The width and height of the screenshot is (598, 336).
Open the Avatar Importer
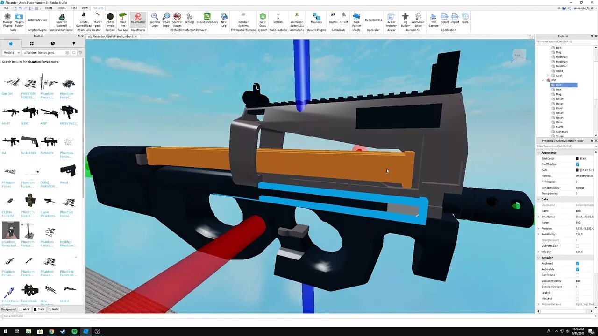[x=391, y=20]
